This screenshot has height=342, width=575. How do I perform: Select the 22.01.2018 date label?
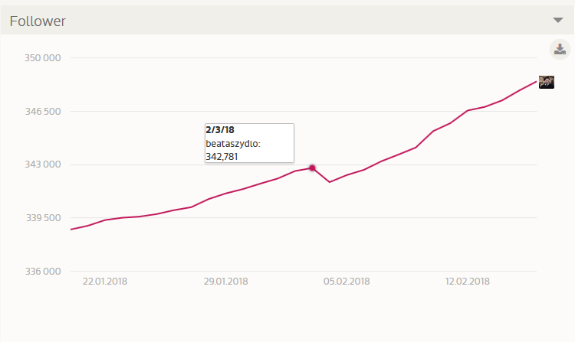(x=105, y=282)
